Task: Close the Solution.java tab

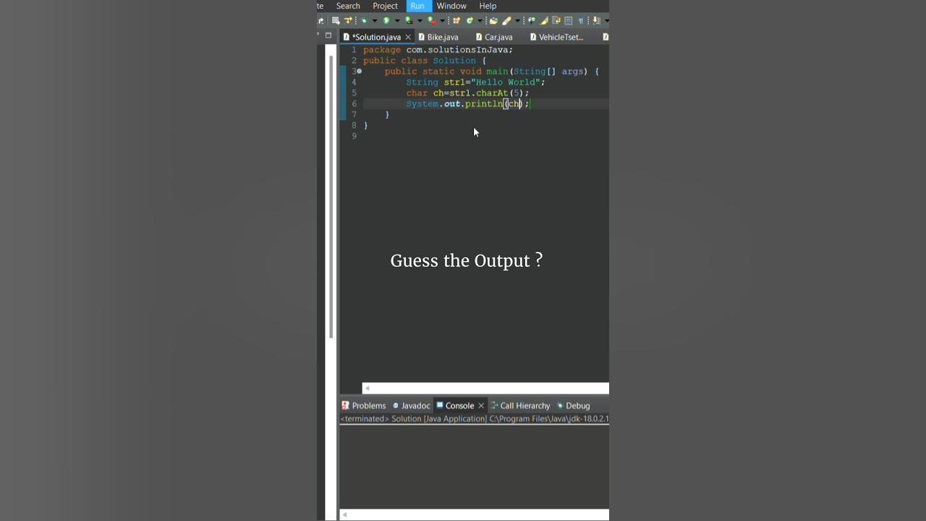Action: (408, 37)
